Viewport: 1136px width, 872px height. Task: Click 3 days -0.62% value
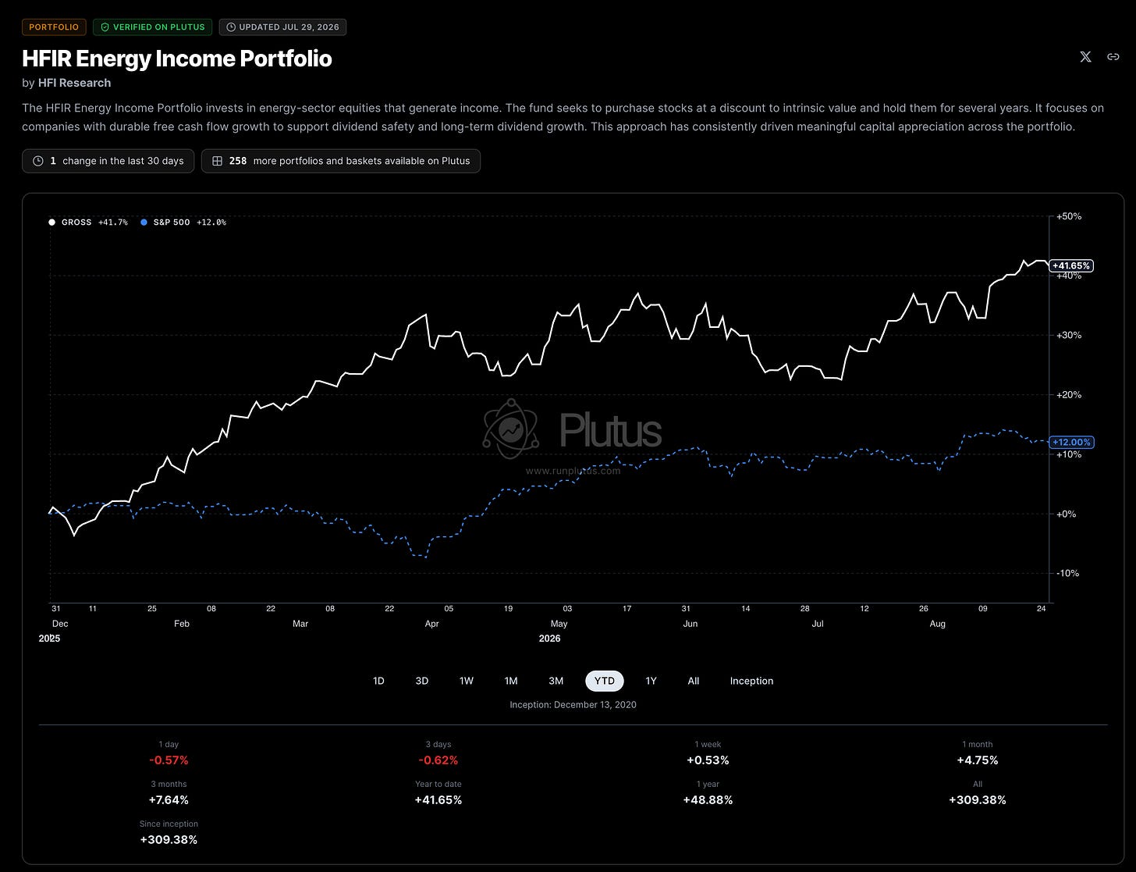pos(438,760)
